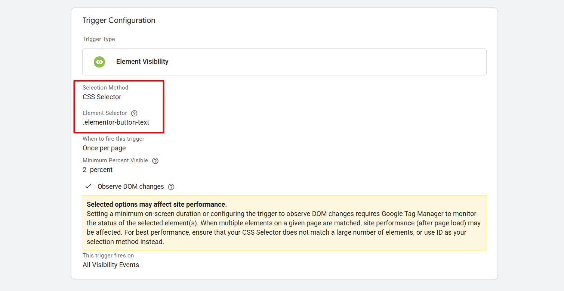The width and height of the screenshot is (564, 291).
Task: Click the Trigger Type label
Action: [x=99, y=39]
